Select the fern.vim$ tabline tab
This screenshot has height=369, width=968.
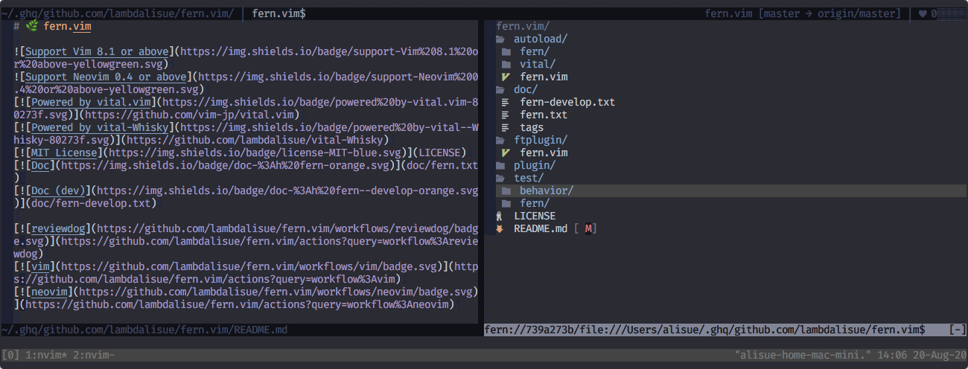(x=278, y=13)
